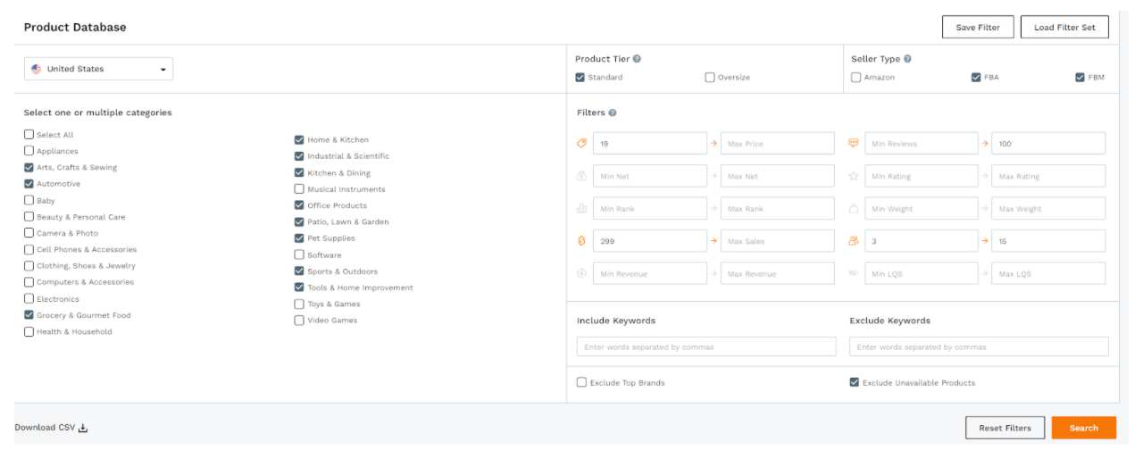Viewport: 1143px width, 459px height.
Task: Click the weight bag icon
Action: (x=854, y=209)
